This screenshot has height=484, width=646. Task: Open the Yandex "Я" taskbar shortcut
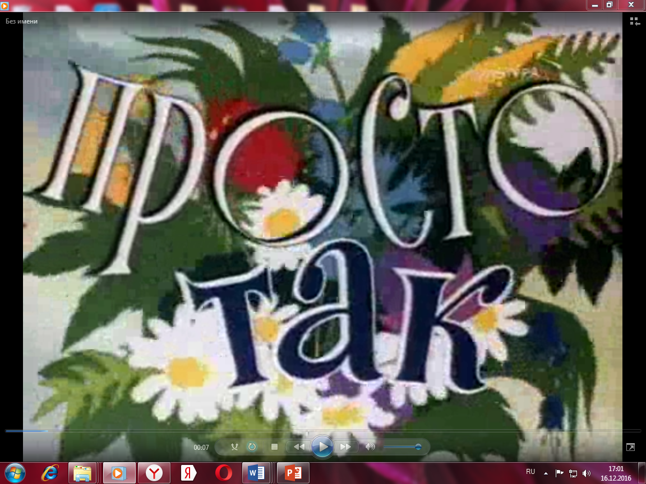(x=188, y=473)
